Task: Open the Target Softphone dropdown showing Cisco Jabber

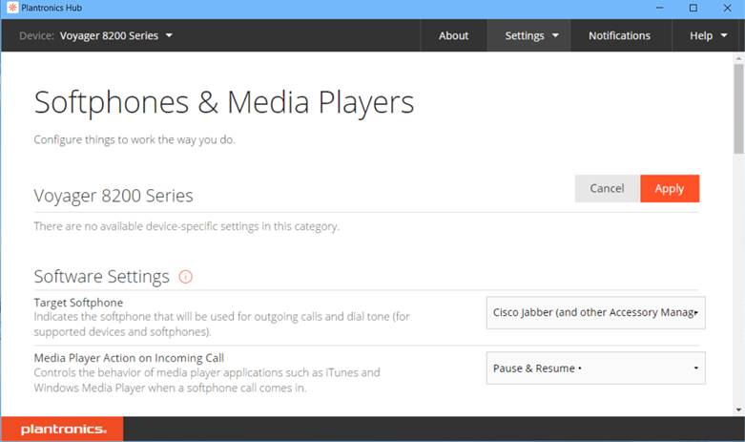Action: [596, 313]
